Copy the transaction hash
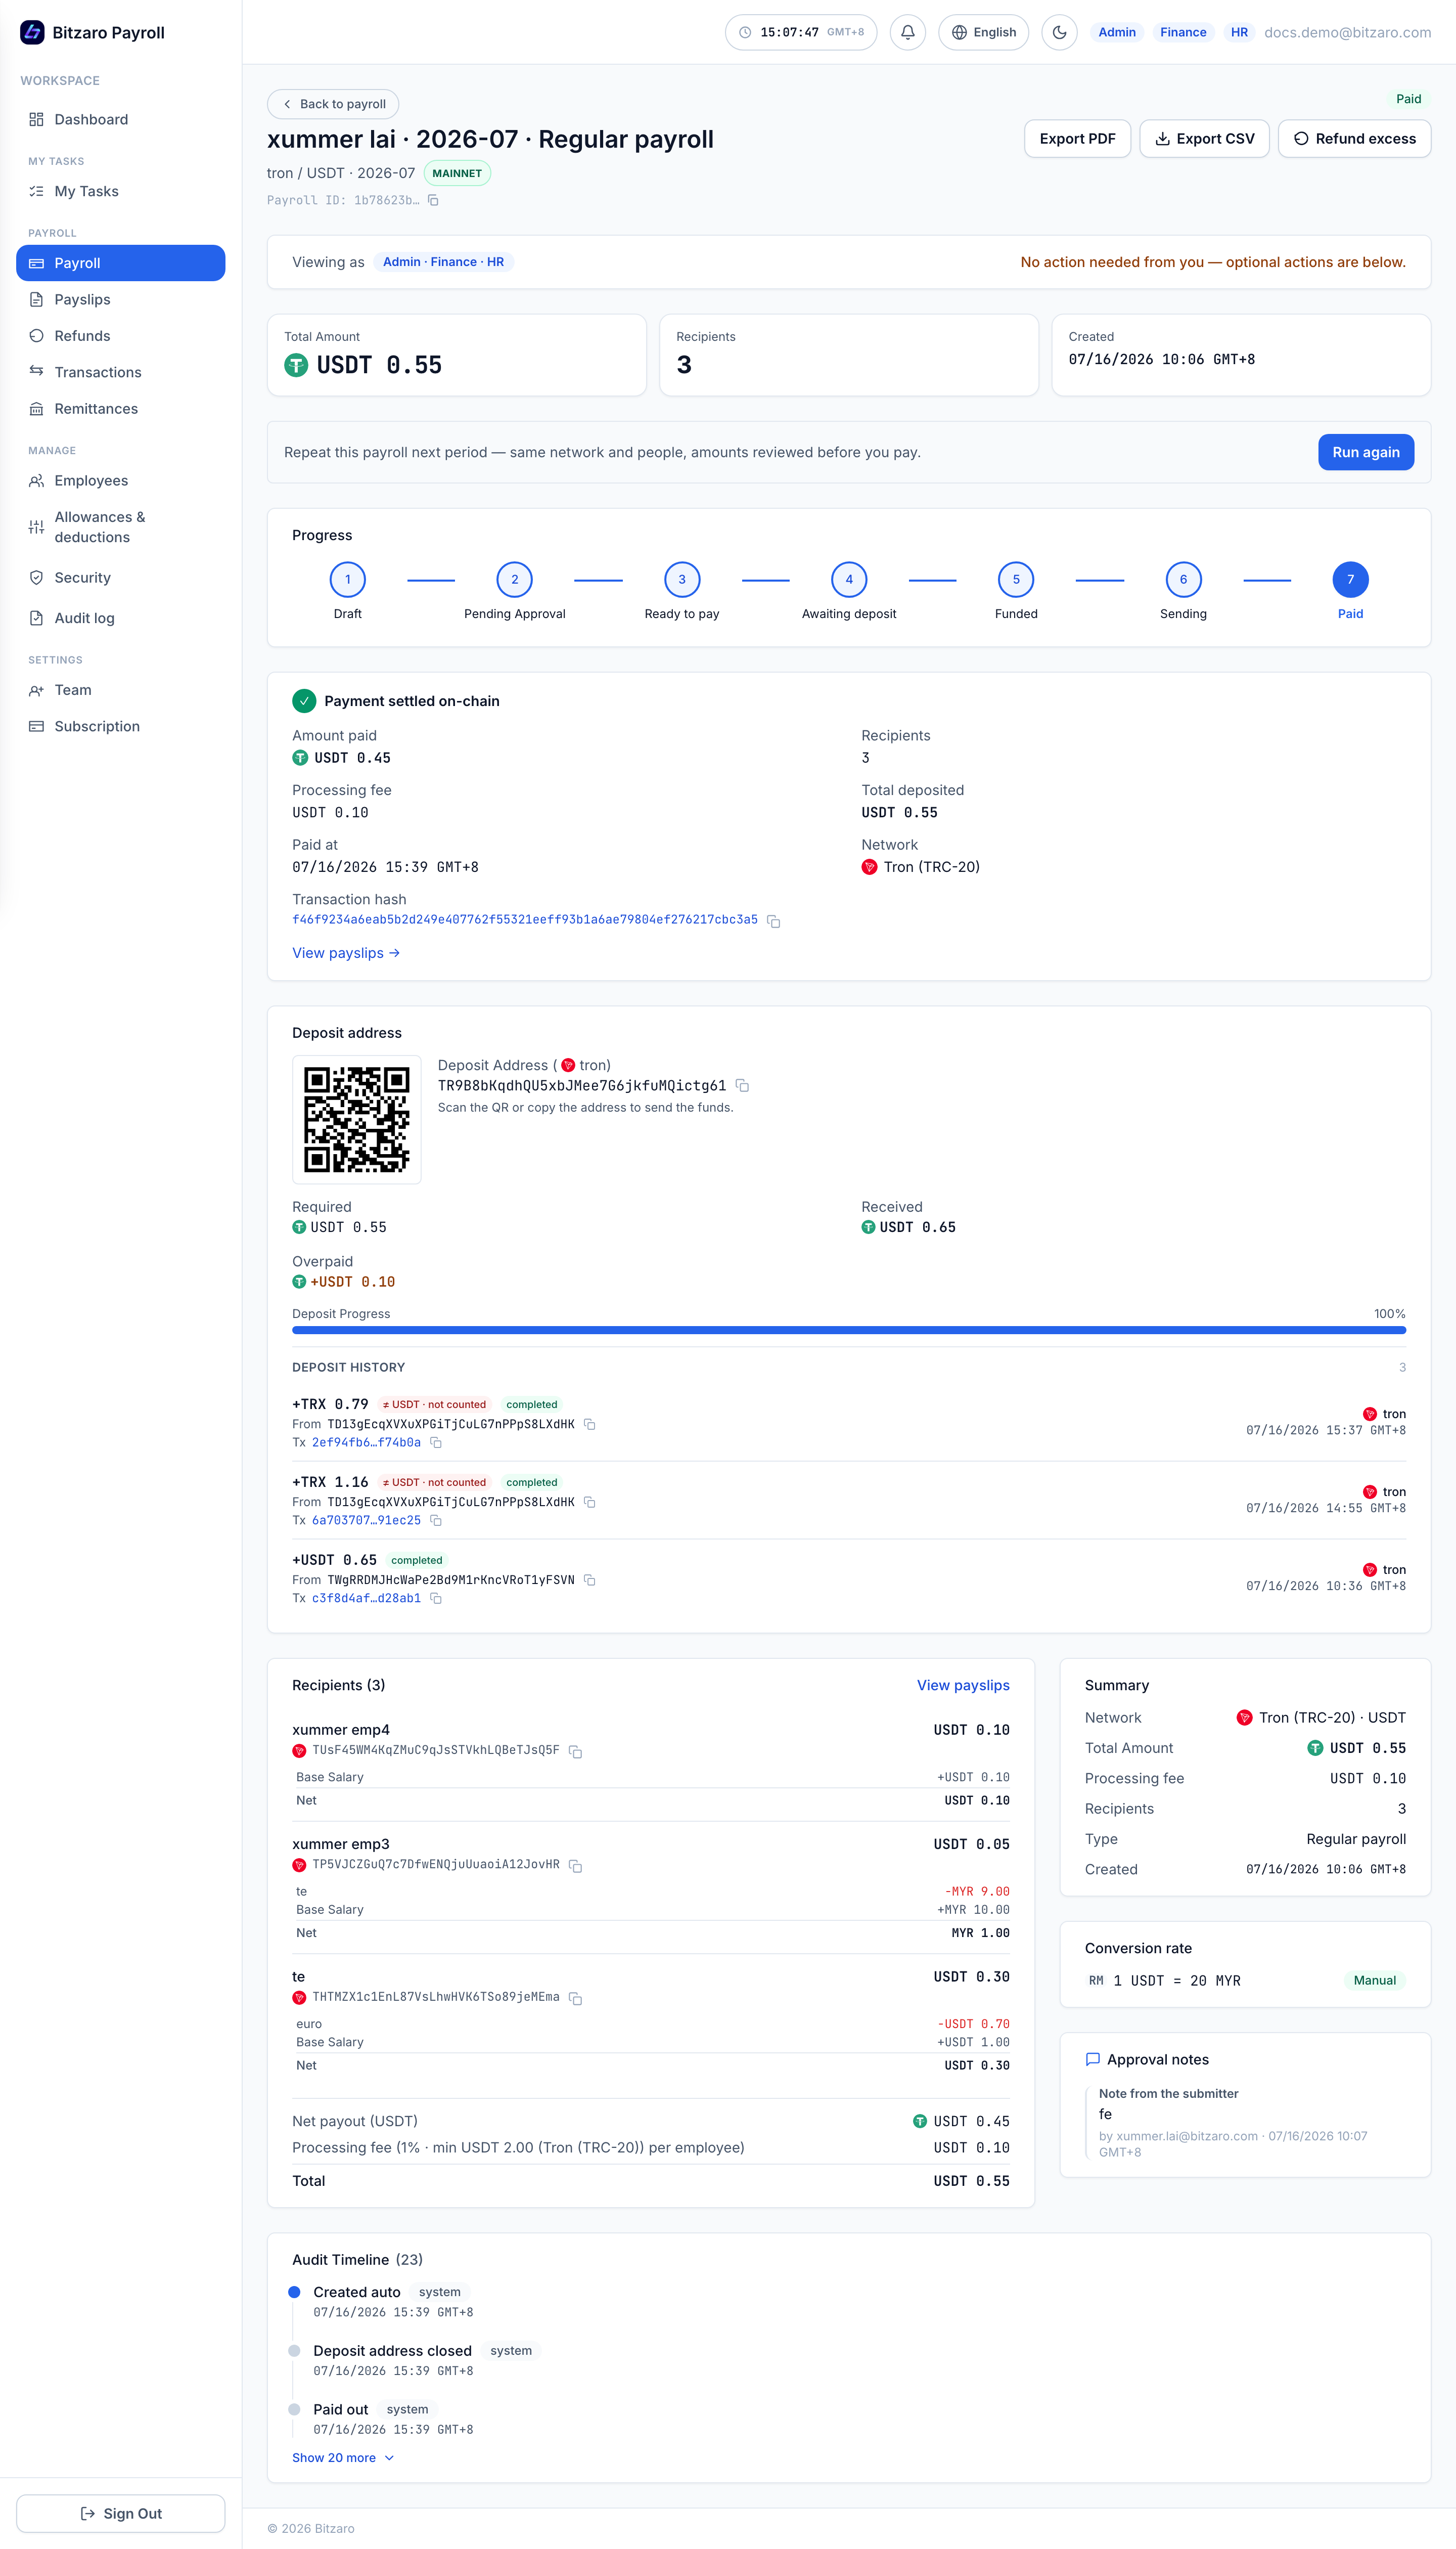1456x2549 pixels. 773,920
